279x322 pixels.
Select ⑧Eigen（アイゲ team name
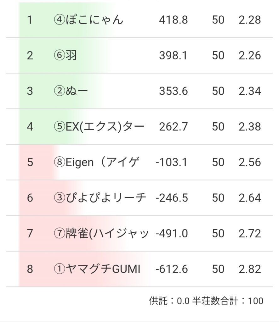(96, 162)
